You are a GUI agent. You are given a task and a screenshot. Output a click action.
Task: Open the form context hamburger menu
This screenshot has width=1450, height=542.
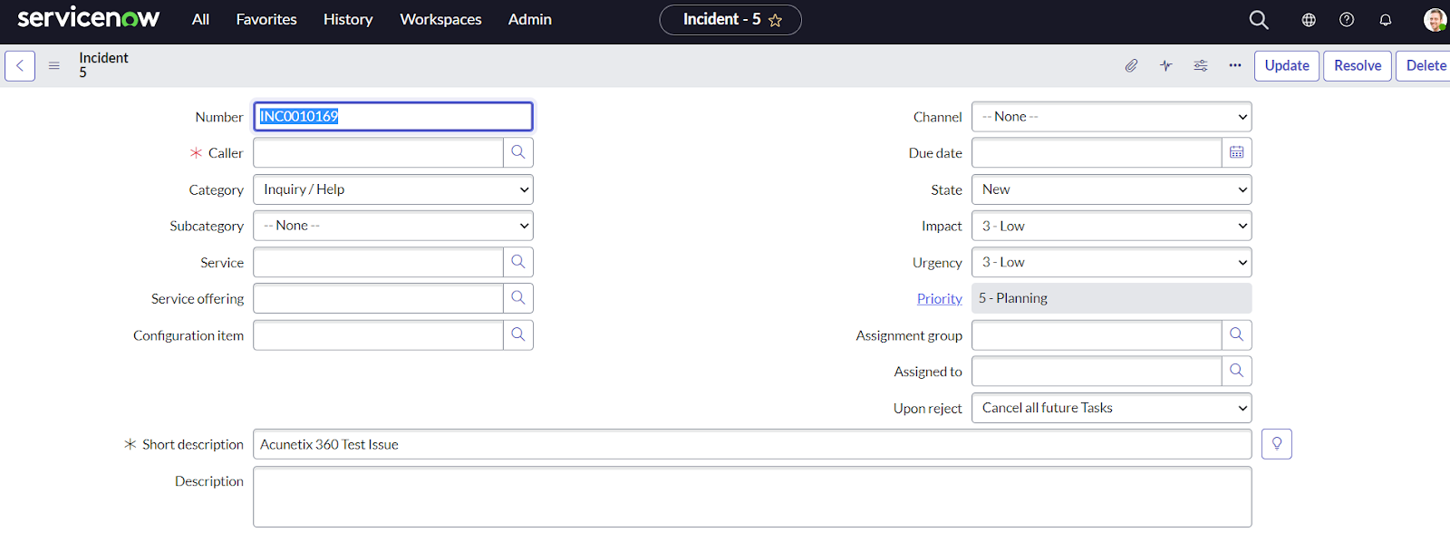pos(54,65)
